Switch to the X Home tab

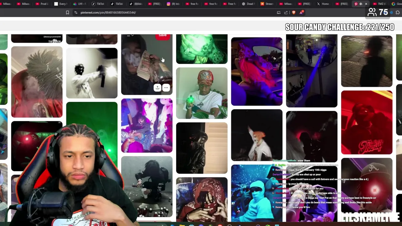click(323, 4)
